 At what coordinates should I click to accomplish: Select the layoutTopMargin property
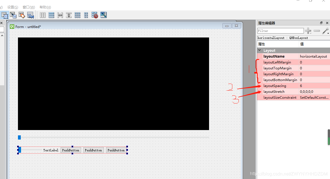click(294, 68)
